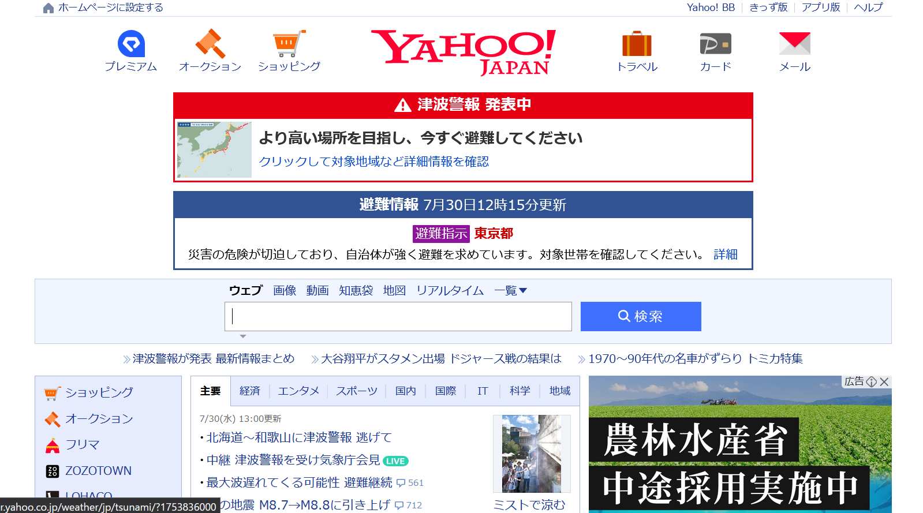
Task: Select the リアルタイム search tab
Action: [x=450, y=290]
